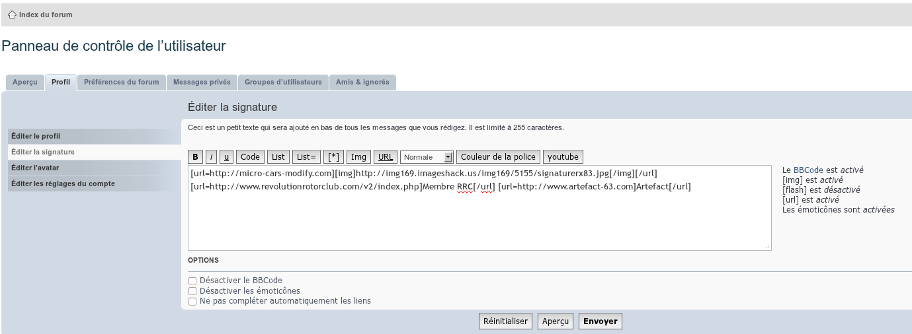Image resolution: width=912 pixels, height=334 pixels.
Task: Enable Désactiver le BBCode checkbox
Action: [192, 281]
